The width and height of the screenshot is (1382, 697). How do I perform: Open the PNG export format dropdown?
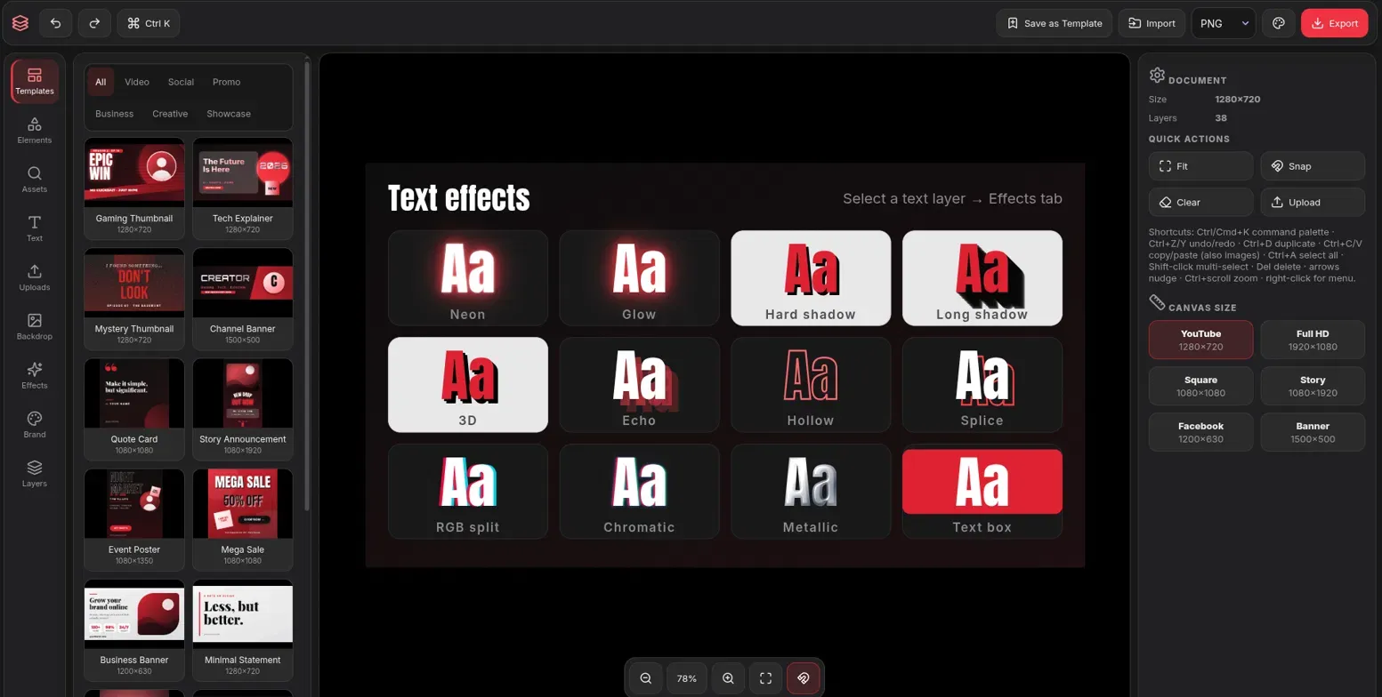1224,23
